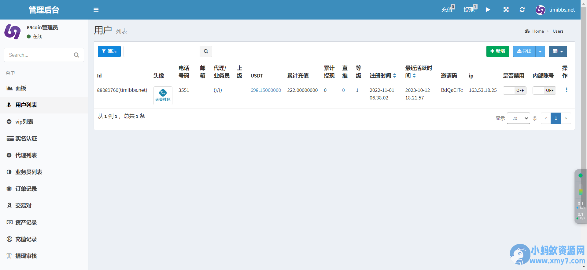Click user Id cell 88889760(timibbs.net)
587x270 pixels.
(x=122, y=90)
